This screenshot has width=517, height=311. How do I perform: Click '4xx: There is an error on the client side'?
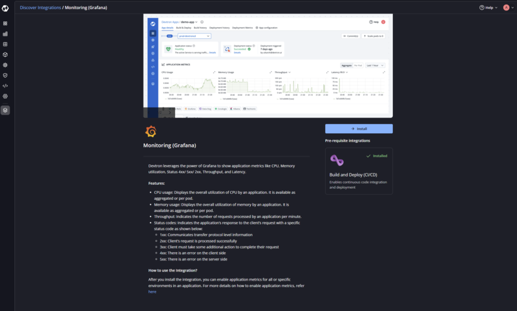tap(193, 253)
